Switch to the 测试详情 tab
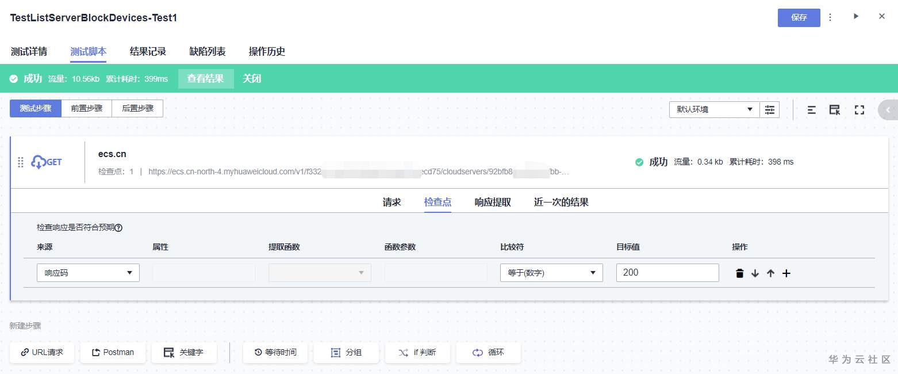The height and width of the screenshot is (374, 898). 29,51
